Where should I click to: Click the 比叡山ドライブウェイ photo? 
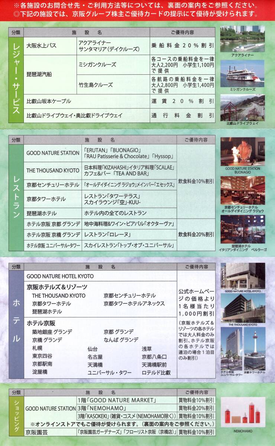(x=242, y=107)
